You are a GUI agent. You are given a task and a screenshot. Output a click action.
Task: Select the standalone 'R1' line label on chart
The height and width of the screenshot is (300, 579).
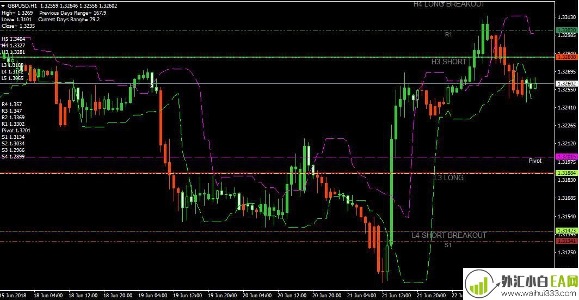(x=448, y=34)
